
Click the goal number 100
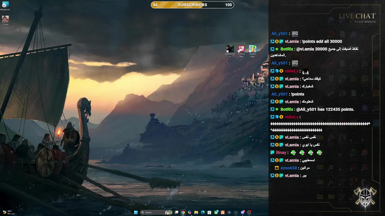(228, 5)
